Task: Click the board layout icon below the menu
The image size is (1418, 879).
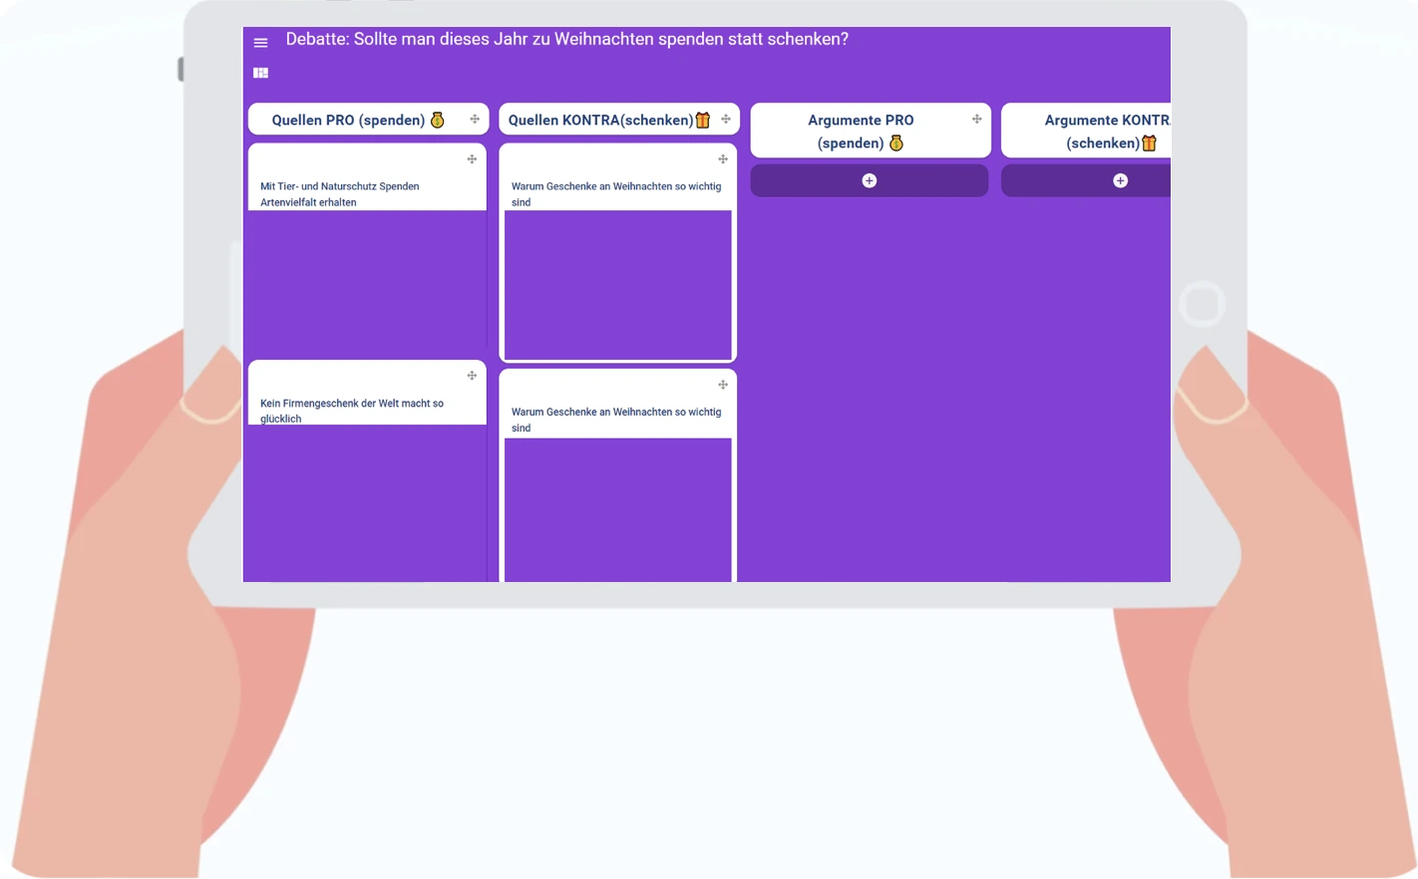Action: pos(260,73)
